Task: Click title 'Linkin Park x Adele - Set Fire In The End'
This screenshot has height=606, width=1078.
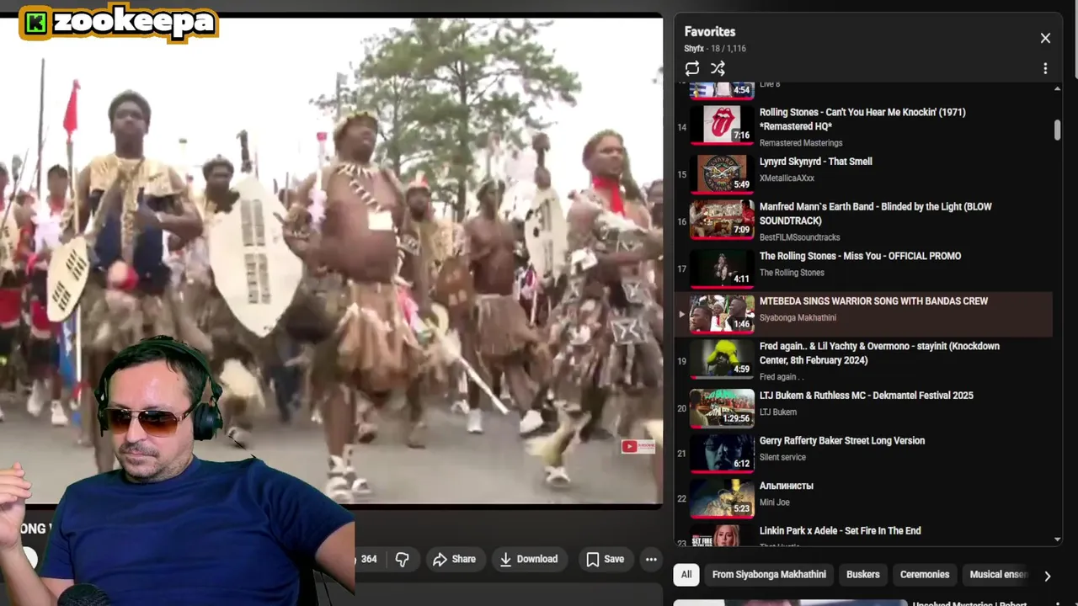Action: coord(840,531)
